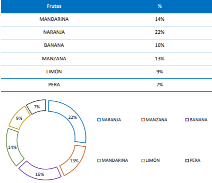Select the 7% gray donut segment
This screenshot has width=212, height=183.
pos(37,107)
